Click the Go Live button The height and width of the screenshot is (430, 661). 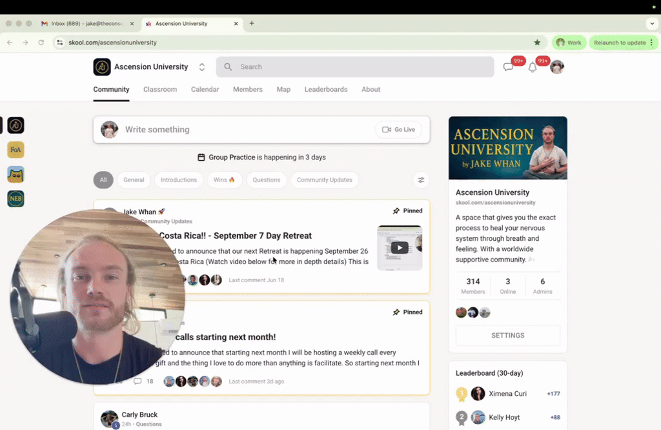[x=398, y=130]
